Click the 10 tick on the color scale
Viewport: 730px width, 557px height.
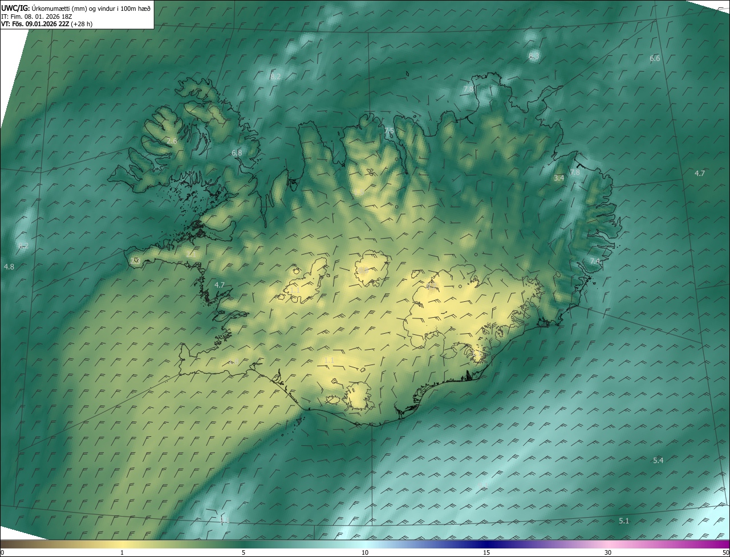[x=365, y=552]
